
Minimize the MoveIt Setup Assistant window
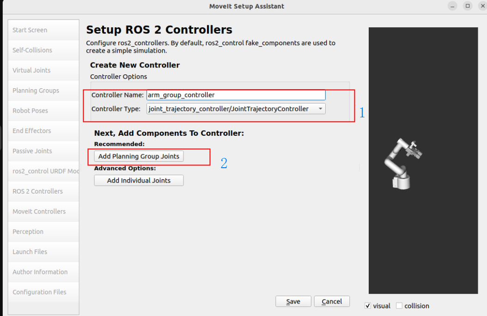(452, 6)
